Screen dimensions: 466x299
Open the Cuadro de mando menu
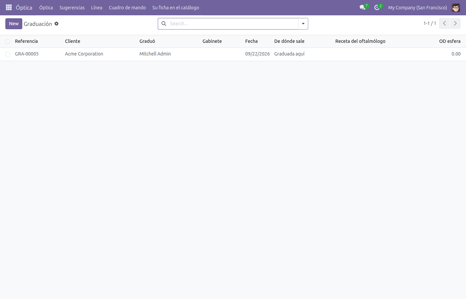[x=127, y=7]
